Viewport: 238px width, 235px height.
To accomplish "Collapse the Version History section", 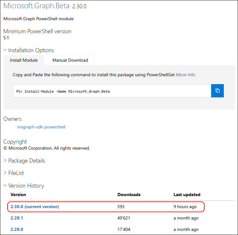I will click(x=24, y=186).
